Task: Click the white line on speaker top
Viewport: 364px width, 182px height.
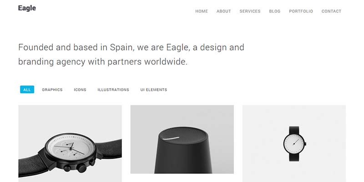Action: click(171, 138)
